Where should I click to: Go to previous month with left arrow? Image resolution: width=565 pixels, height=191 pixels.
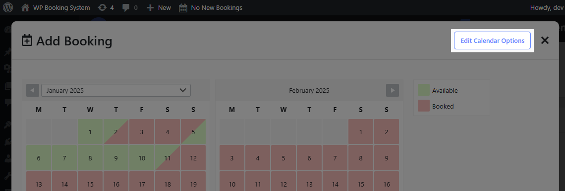coord(33,90)
